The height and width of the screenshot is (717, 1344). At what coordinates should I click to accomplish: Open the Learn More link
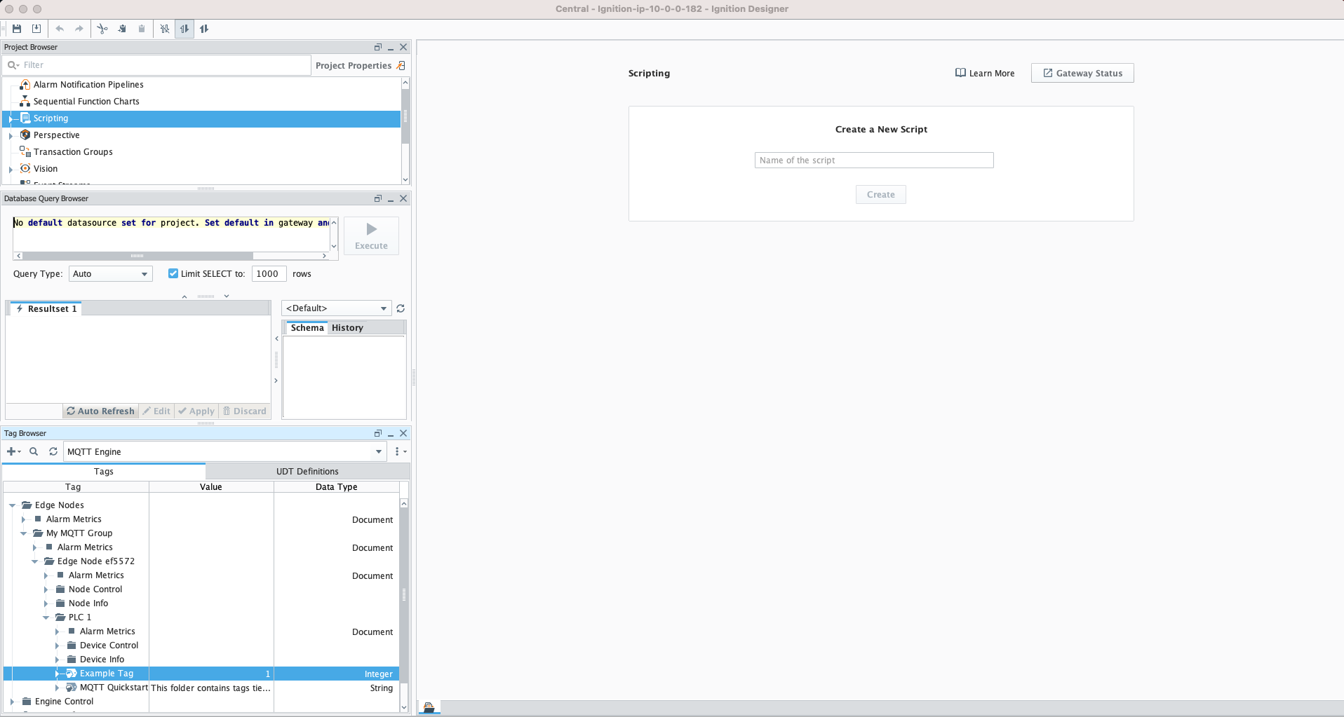click(x=985, y=74)
